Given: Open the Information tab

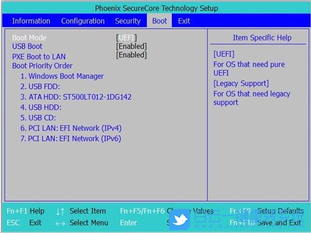Looking at the screenshot, I should tap(31, 21).
